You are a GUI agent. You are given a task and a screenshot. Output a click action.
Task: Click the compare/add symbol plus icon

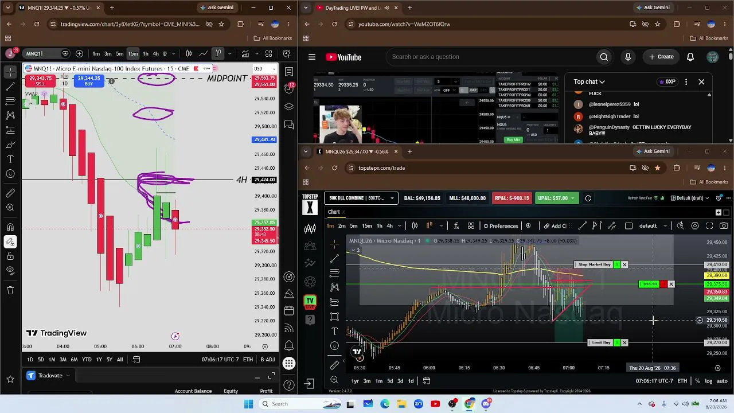click(79, 54)
